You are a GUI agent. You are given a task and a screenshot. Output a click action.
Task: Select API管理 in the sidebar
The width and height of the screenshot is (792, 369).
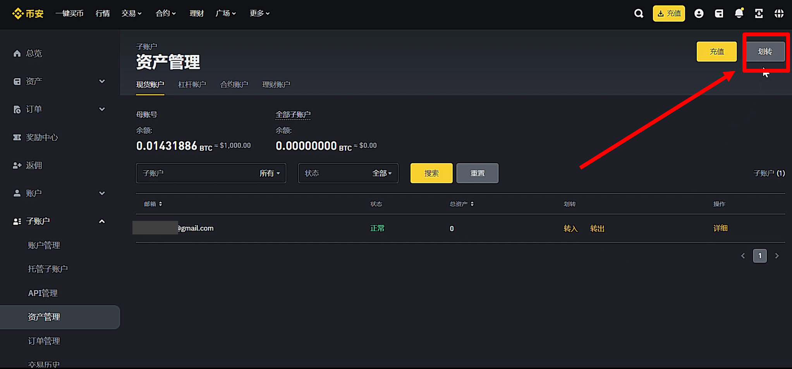pos(43,293)
